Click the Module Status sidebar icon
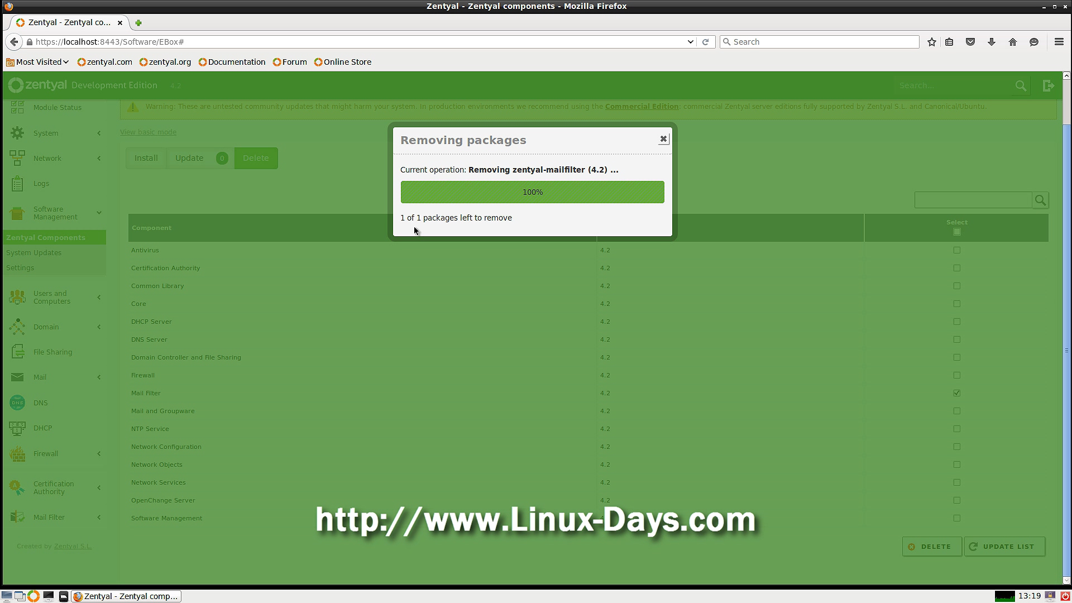 tap(17, 107)
